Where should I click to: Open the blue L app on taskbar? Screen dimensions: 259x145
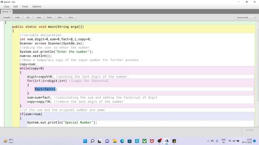137,141
